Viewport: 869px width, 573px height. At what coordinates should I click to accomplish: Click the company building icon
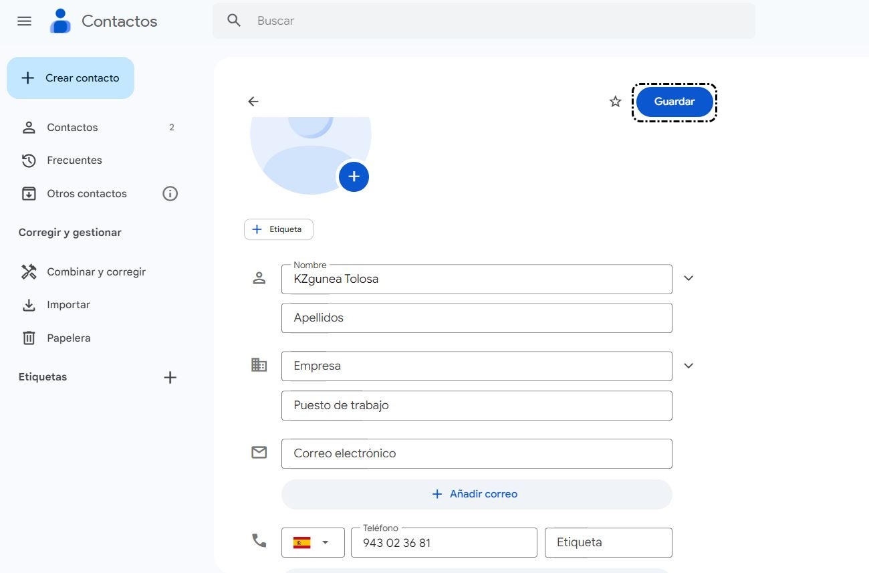click(x=259, y=365)
